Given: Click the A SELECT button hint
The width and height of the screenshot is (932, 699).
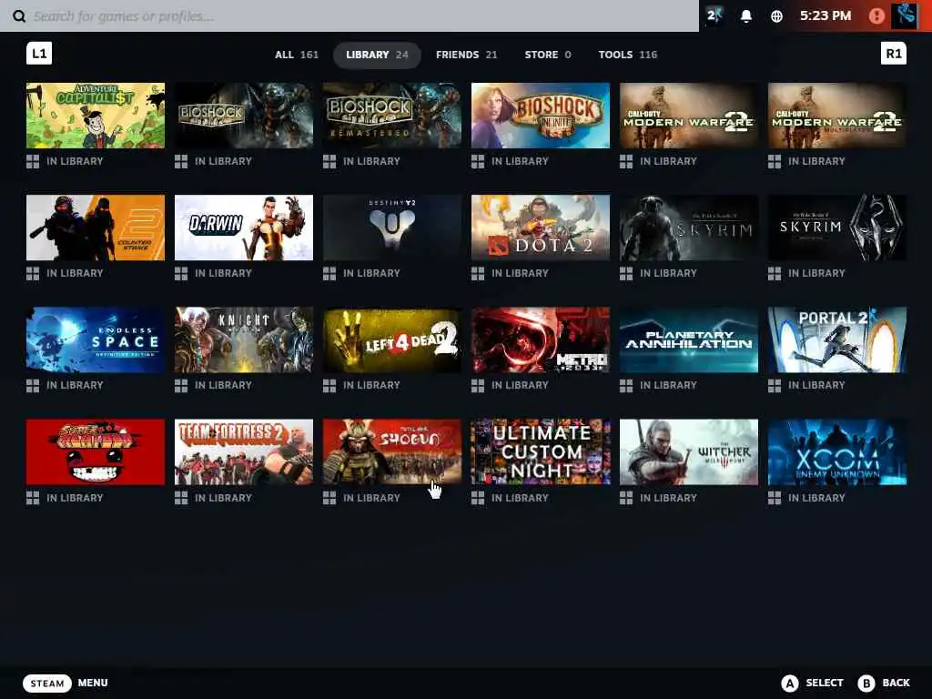Looking at the screenshot, I should pyautogui.click(x=812, y=683).
